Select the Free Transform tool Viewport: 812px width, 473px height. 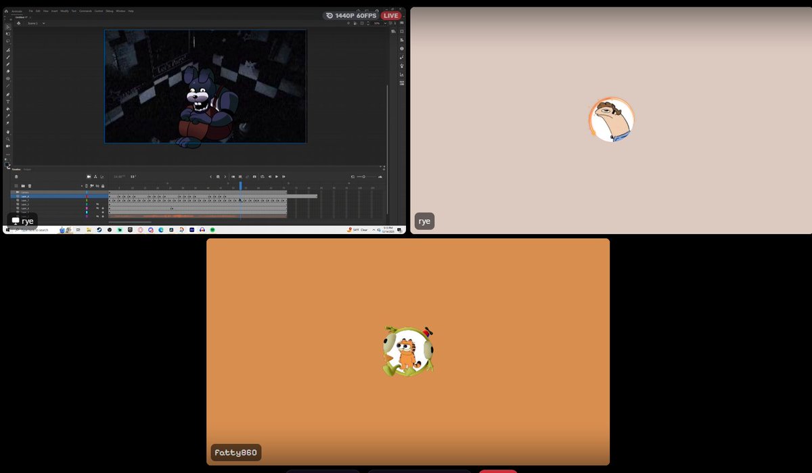click(7, 34)
